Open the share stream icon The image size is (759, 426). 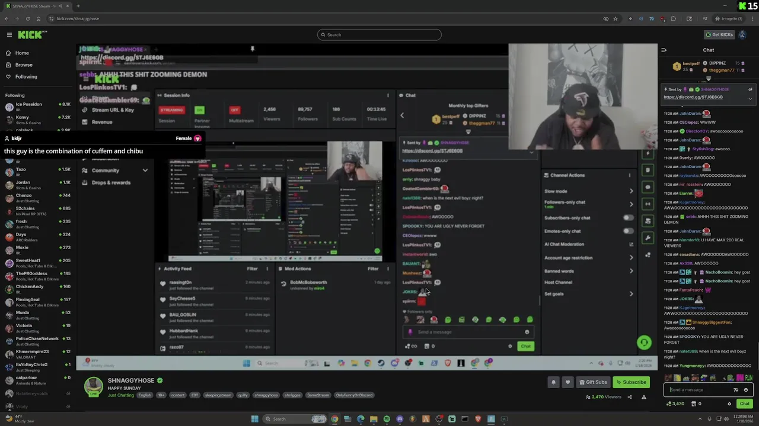(x=630, y=397)
